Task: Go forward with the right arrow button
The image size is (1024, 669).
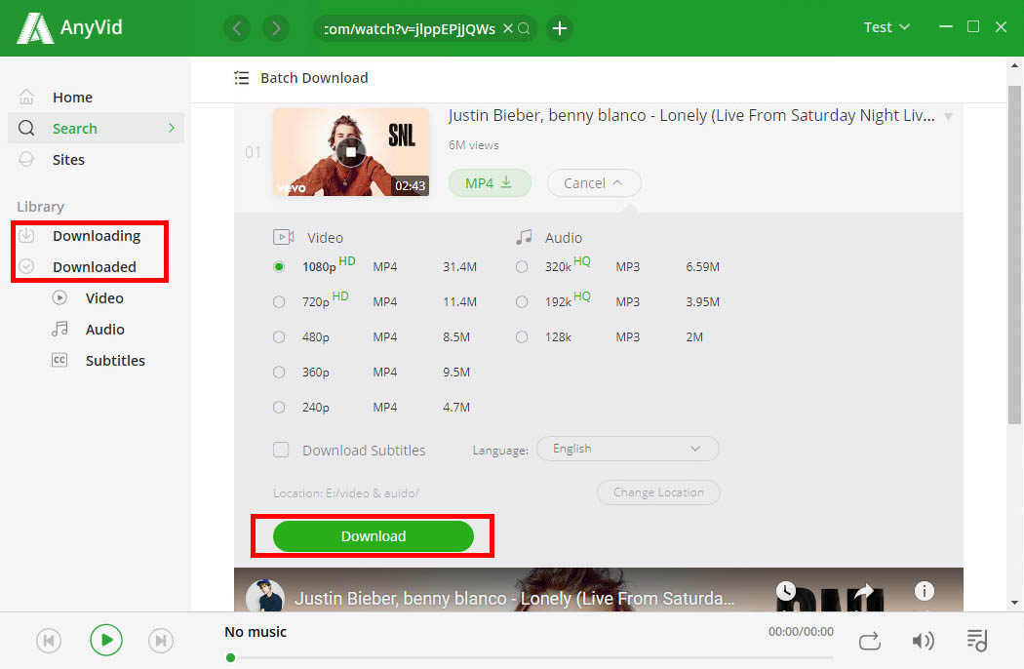Action: pyautogui.click(x=276, y=28)
